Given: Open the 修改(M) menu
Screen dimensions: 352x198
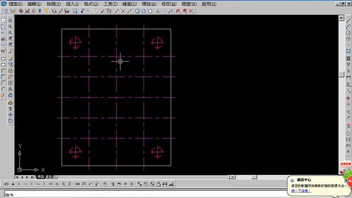Looking at the screenshot, I should tap(169, 4).
